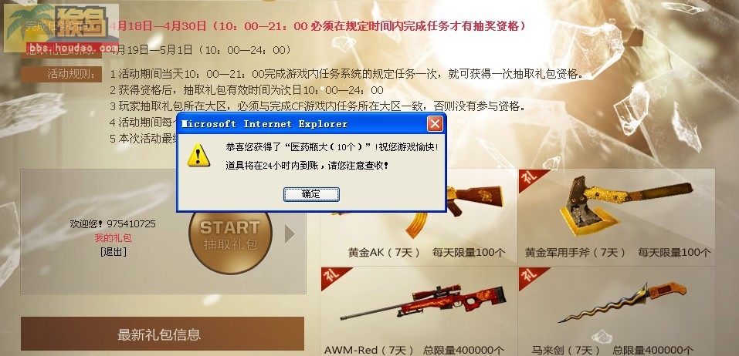
Task: Click the 最新礼包信息 banner
Action: pyautogui.click(x=163, y=334)
